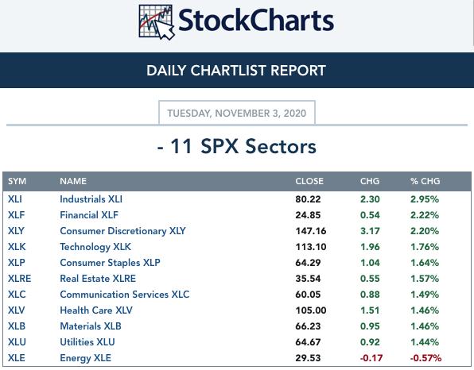Click the CLOSE column header
Image resolution: width=474 pixels, height=370 pixels.
pos(309,181)
